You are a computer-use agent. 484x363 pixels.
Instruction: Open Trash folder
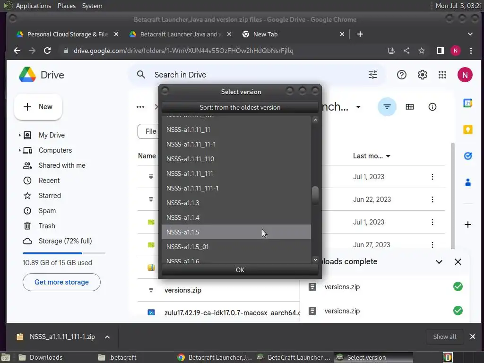pos(47,226)
